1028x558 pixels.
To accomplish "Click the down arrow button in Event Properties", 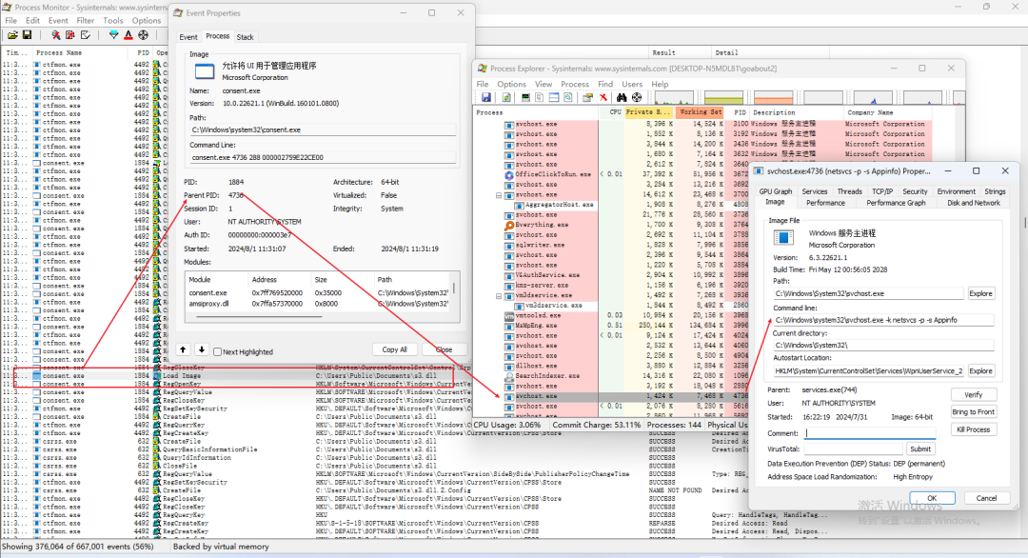I will pyautogui.click(x=201, y=350).
